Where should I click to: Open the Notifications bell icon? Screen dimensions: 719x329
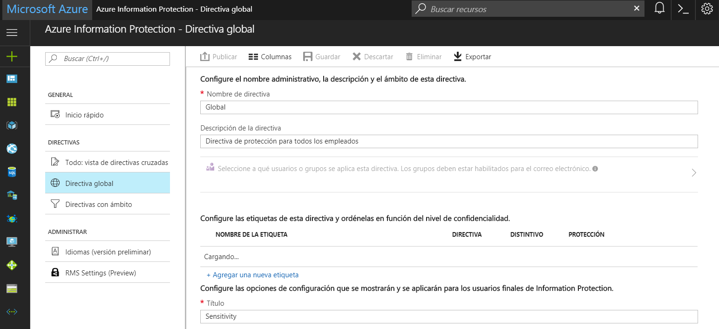click(659, 8)
